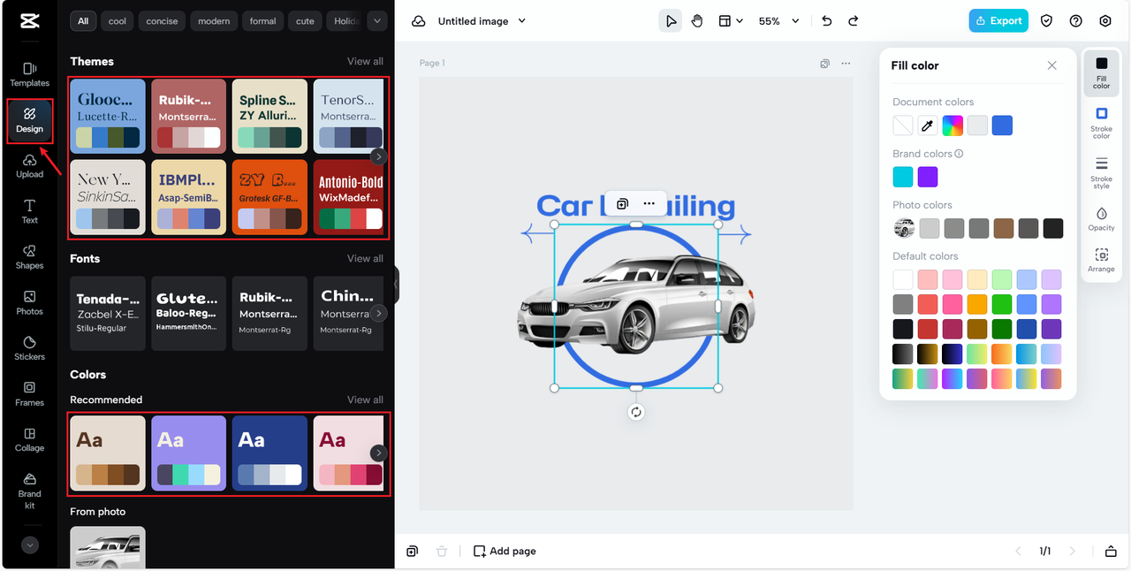Open Stroke style tool

(1101, 172)
